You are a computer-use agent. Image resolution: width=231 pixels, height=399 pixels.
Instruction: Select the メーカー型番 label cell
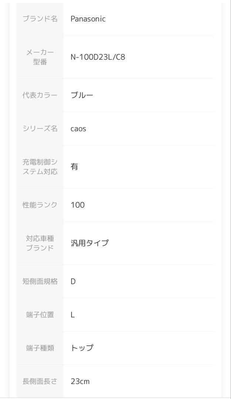point(40,57)
